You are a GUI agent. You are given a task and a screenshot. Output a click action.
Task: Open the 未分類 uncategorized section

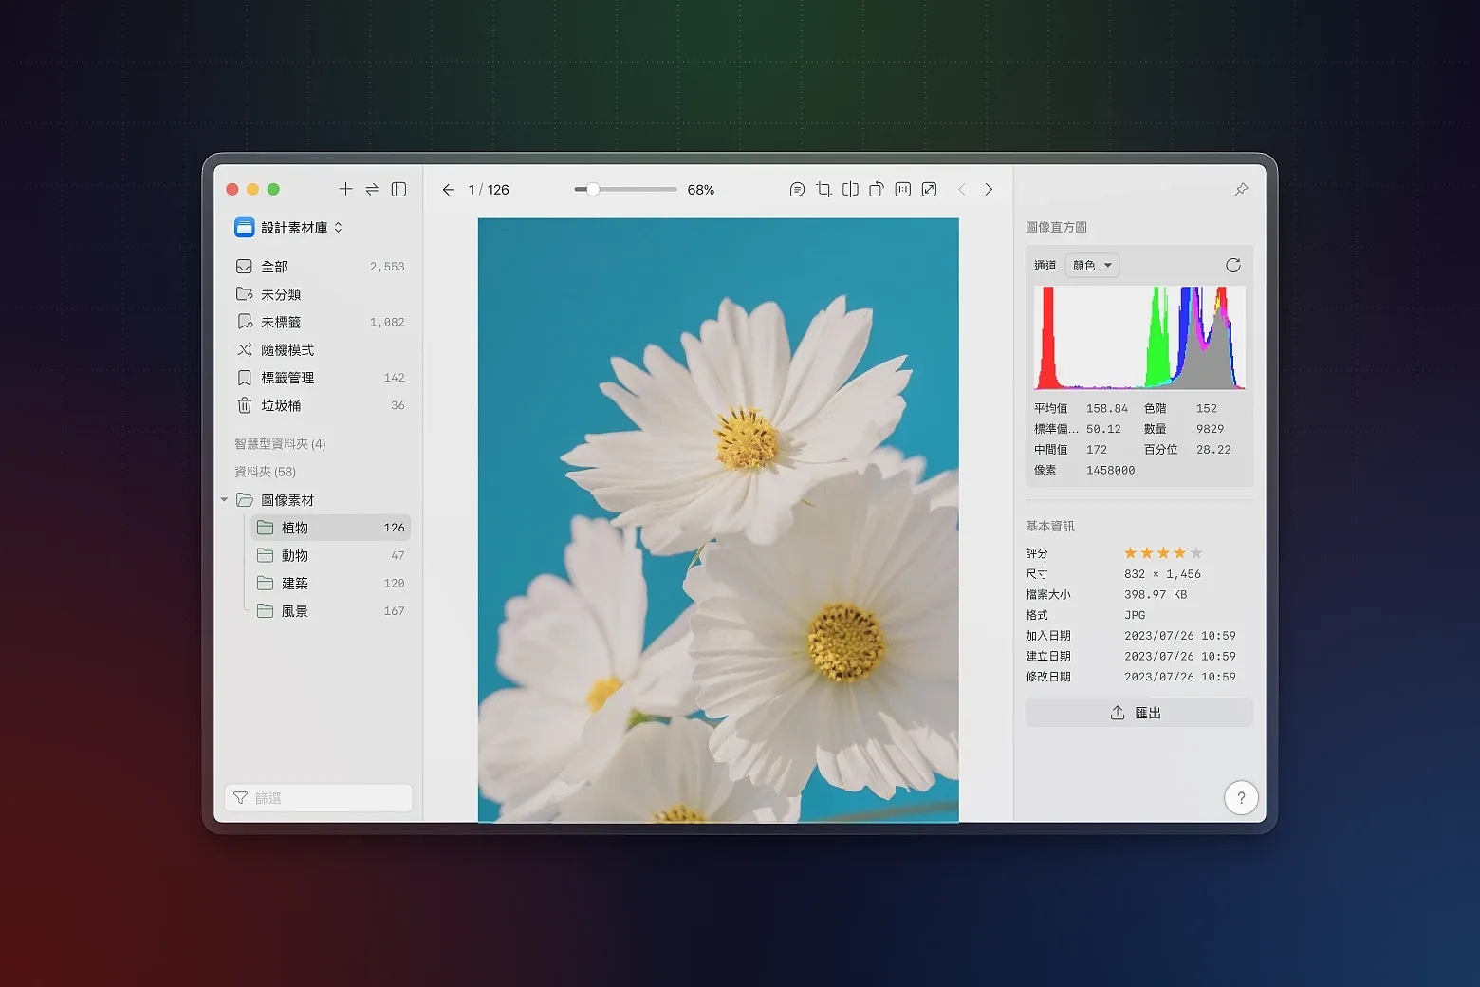[x=321, y=294]
